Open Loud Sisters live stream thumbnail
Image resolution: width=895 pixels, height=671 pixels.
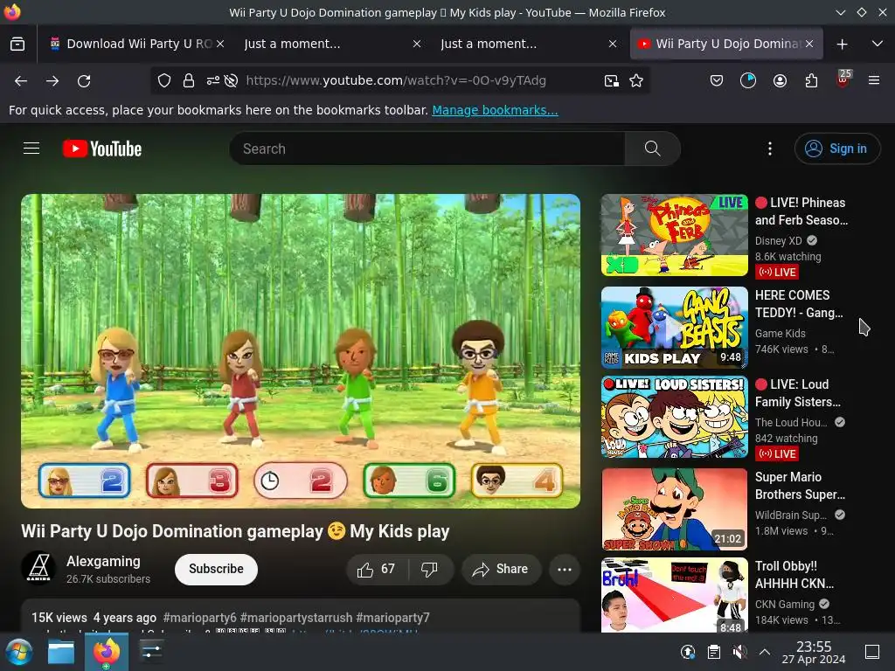pyautogui.click(x=675, y=417)
